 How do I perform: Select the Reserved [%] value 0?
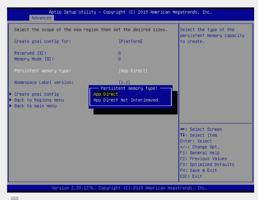120,53
